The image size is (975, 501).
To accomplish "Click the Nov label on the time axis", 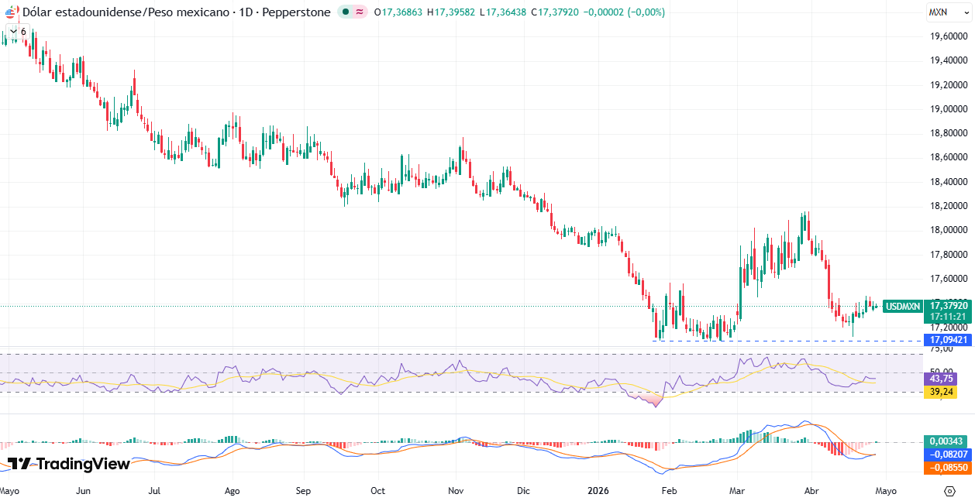I will (456, 491).
